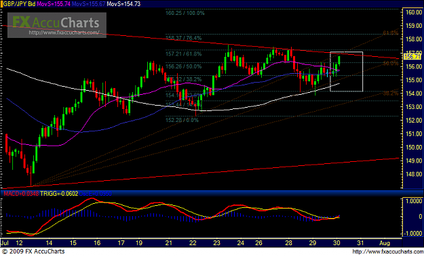The image size is (424, 256).
Task: Select the blue MovS=155.67 label
Action: tap(88, 4)
